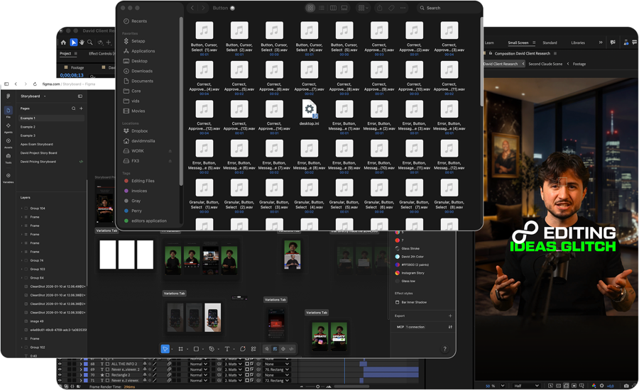The width and height of the screenshot is (639, 390).
Task: Open Agents in the Figma sidebar
Action: coord(8,126)
